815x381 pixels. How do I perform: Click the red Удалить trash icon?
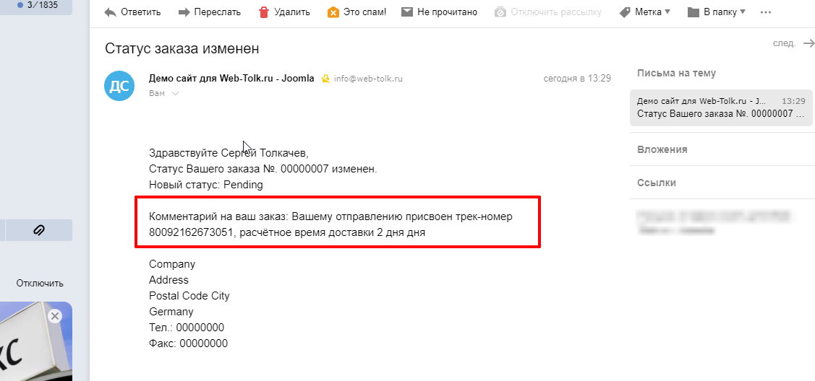coord(263,12)
